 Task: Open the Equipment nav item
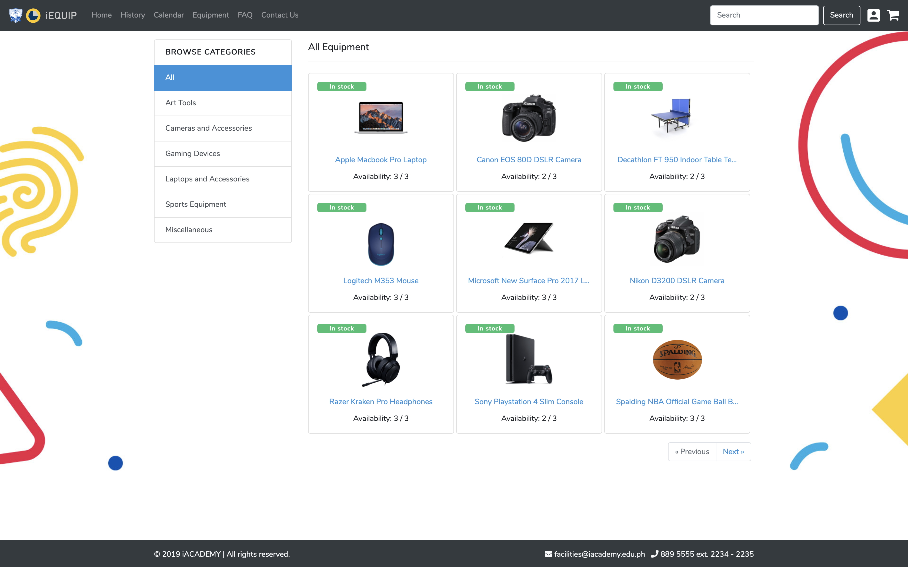(x=211, y=15)
